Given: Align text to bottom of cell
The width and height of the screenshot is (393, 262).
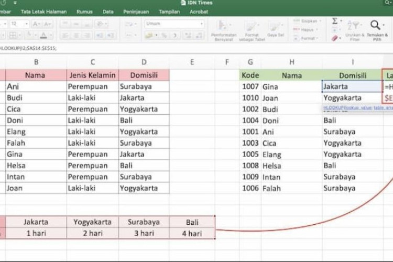Looking at the screenshot, I should [x=87, y=24].
